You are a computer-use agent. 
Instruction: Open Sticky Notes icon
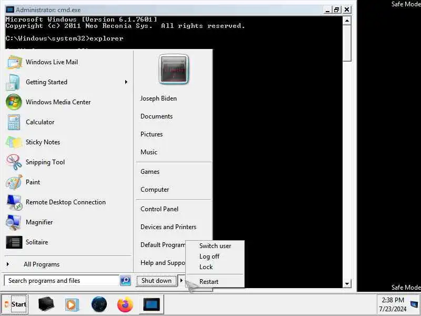coord(14,142)
